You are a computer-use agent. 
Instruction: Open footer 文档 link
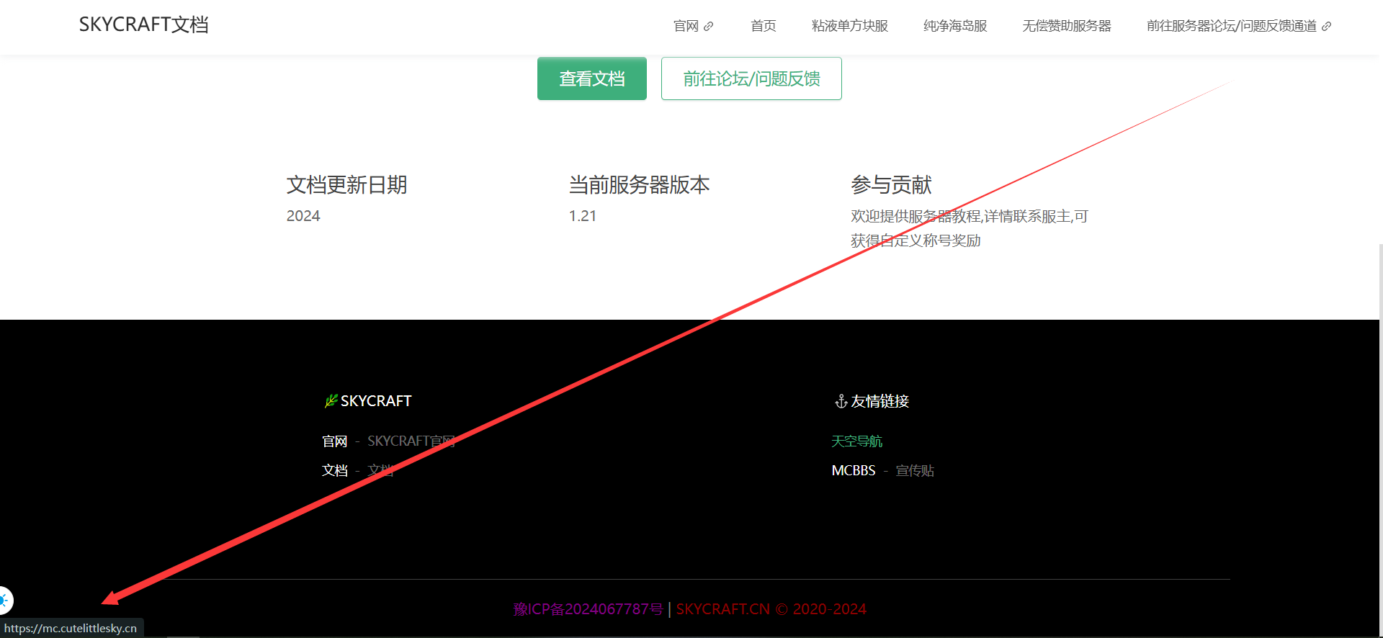coord(334,470)
